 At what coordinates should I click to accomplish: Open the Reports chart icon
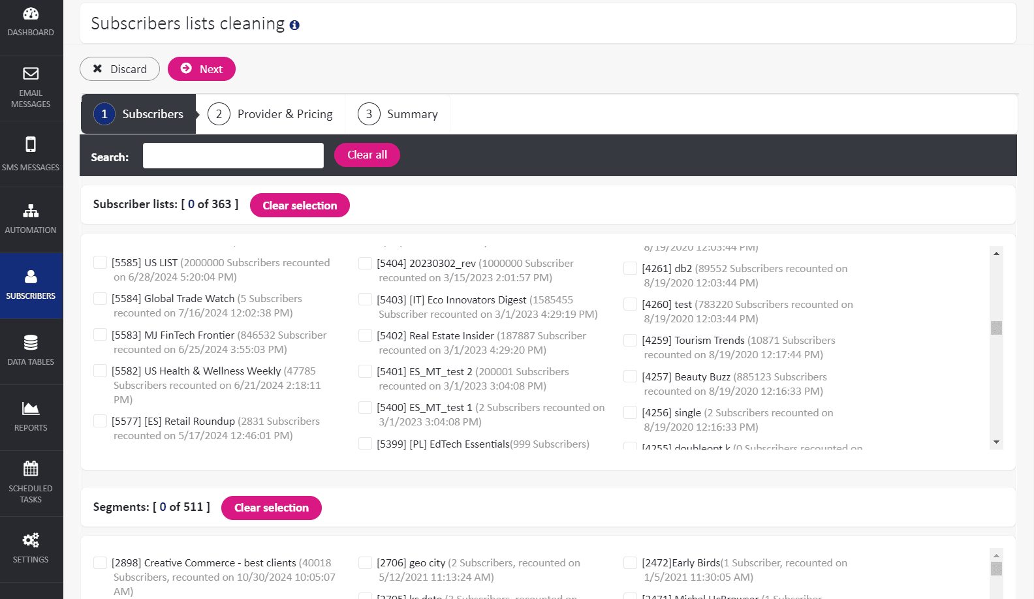coord(31,408)
